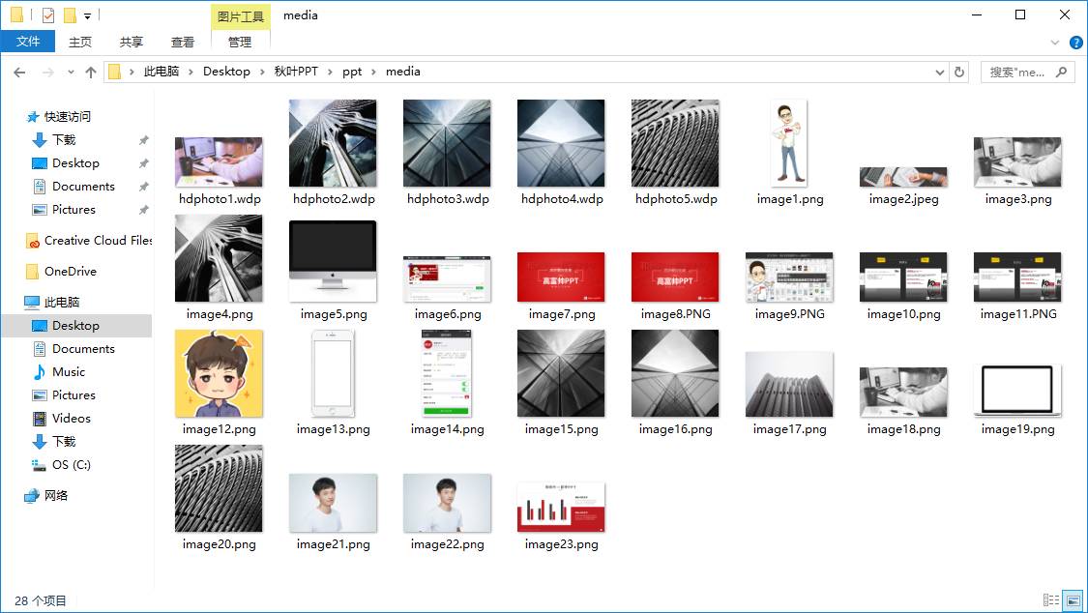Viewport: 1088px width, 613px height.
Task: Click the back navigation arrow
Action: [x=19, y=72]
